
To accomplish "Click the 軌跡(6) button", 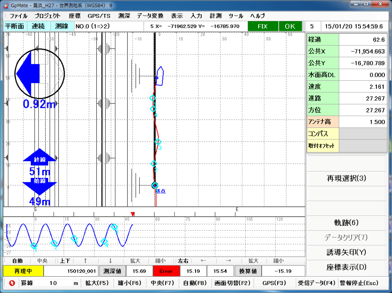I will tap(346, 223).
